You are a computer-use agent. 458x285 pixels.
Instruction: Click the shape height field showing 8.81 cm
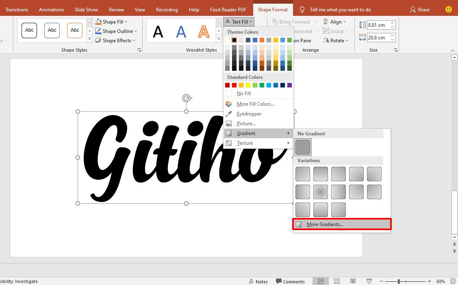coord(379,25)
